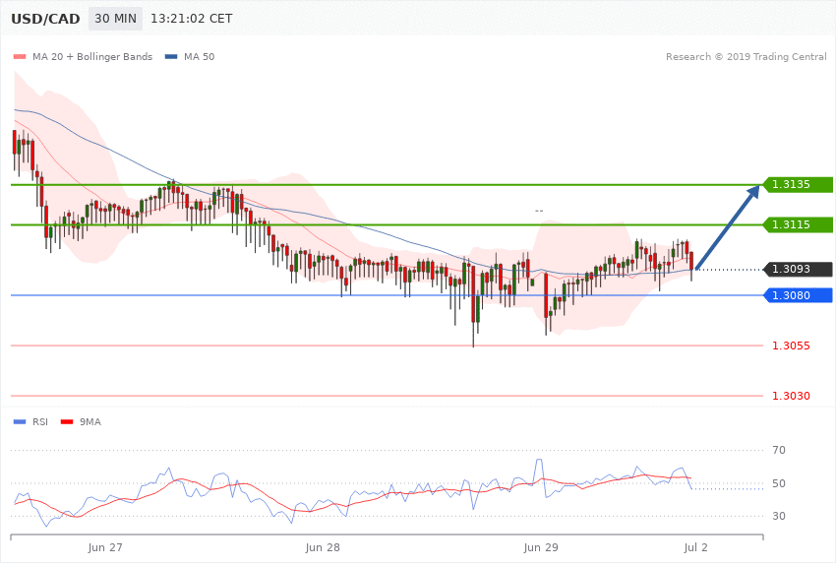Click the blue MA 50 legend swatch
The image size is (836, 567).
pyautogui.click(x=171, y=56)
